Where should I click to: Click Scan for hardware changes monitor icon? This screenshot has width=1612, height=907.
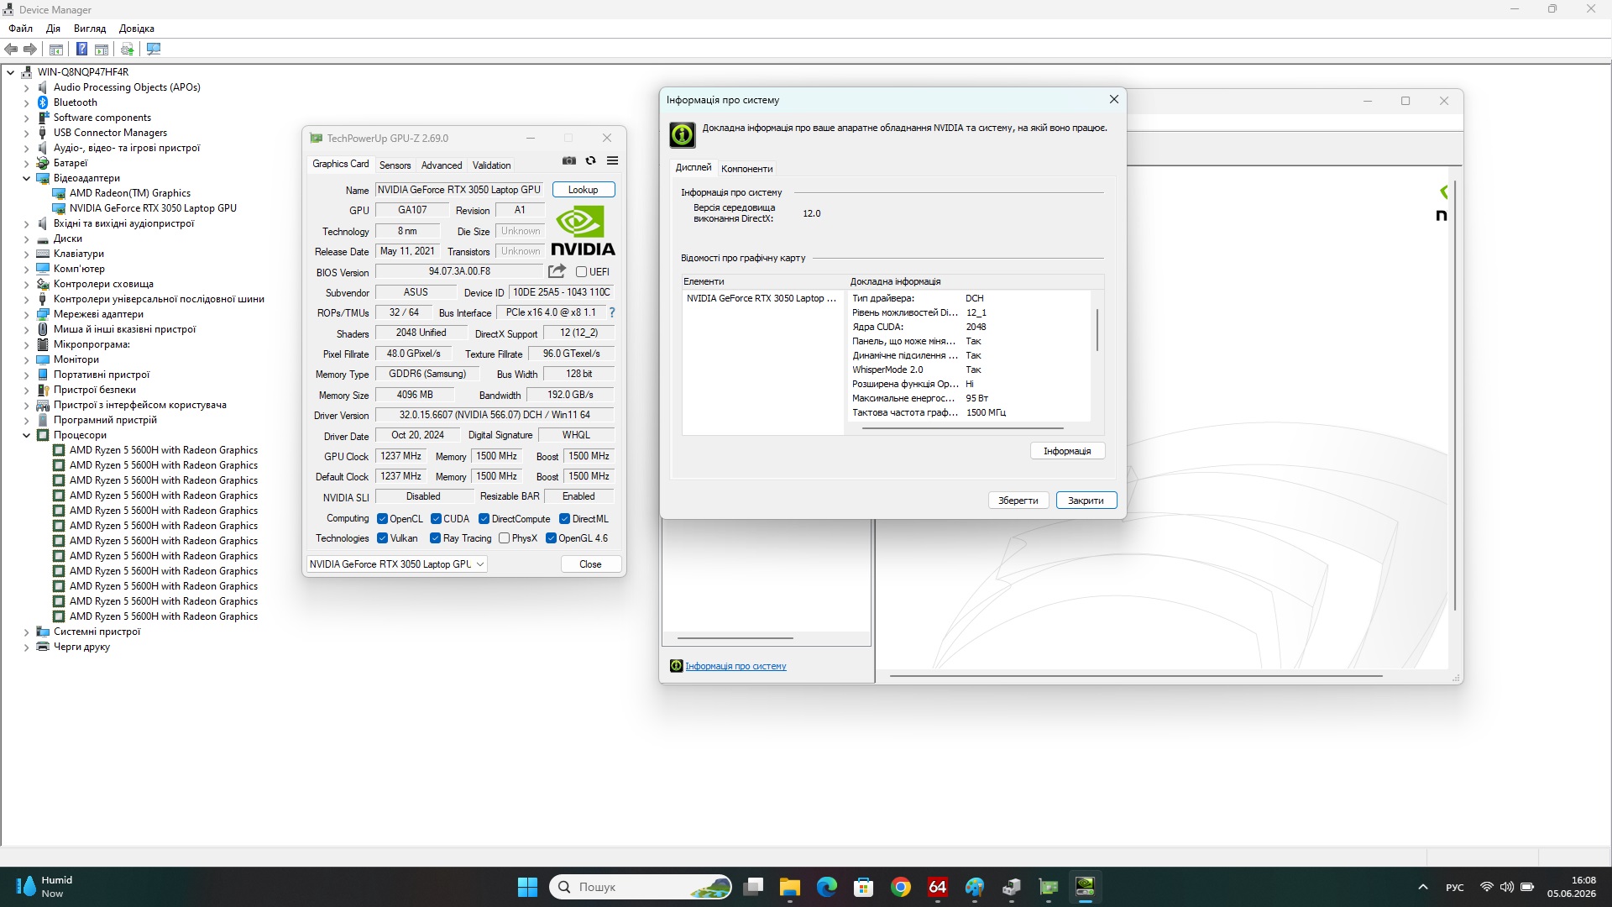154,50
